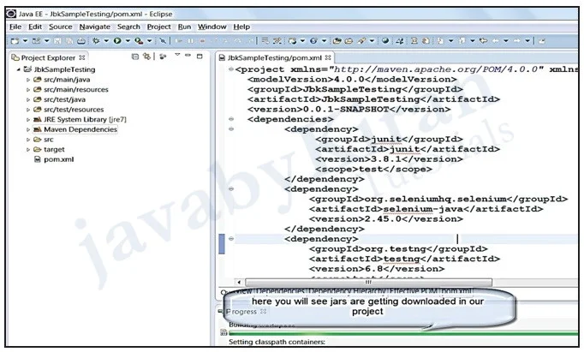
Task: Click the job icon beside progress bar
Action: point(223,332)
